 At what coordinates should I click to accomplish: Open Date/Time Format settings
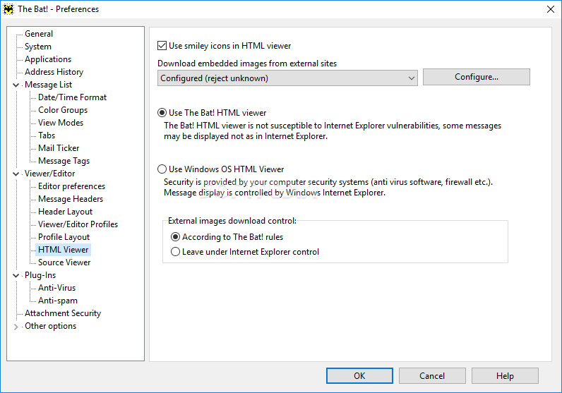[73, 97]
